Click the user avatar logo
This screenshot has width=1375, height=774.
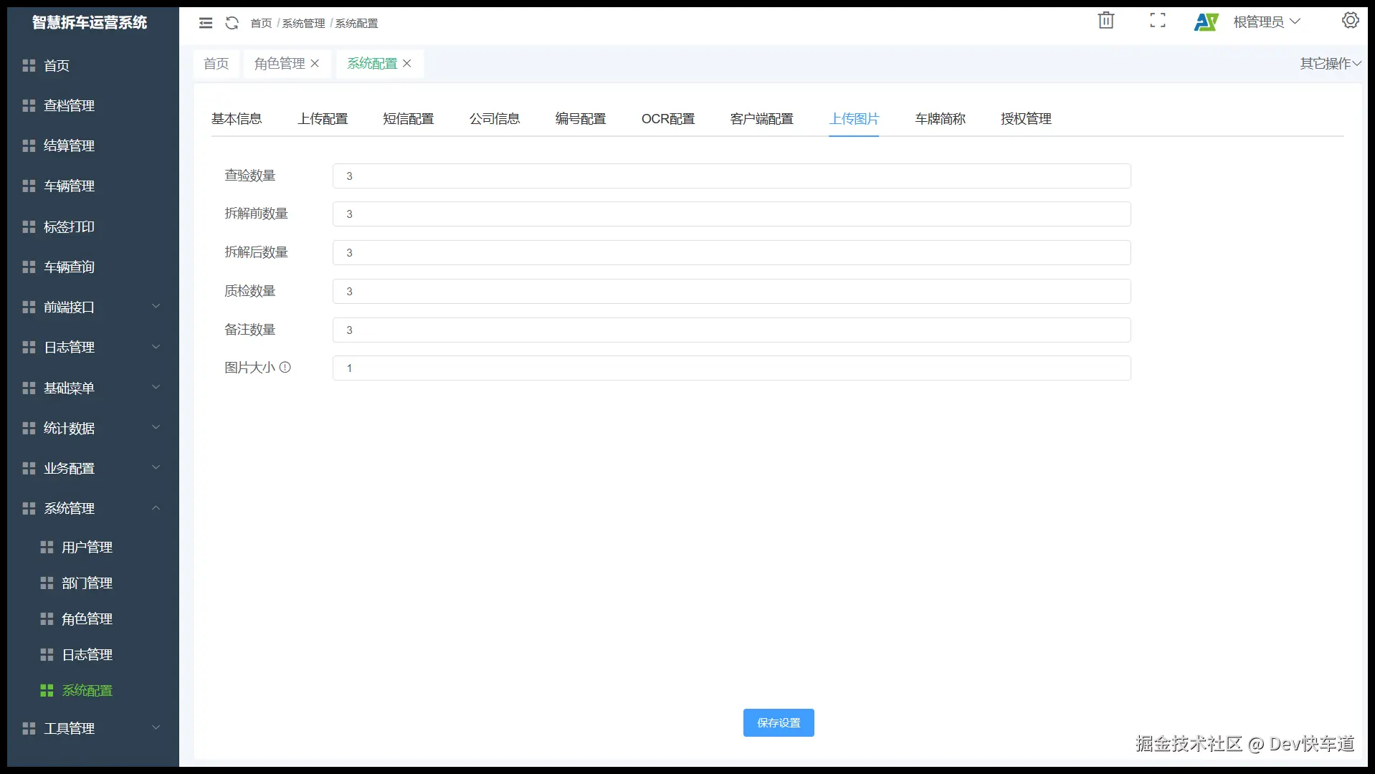[x=1207, y=22]
